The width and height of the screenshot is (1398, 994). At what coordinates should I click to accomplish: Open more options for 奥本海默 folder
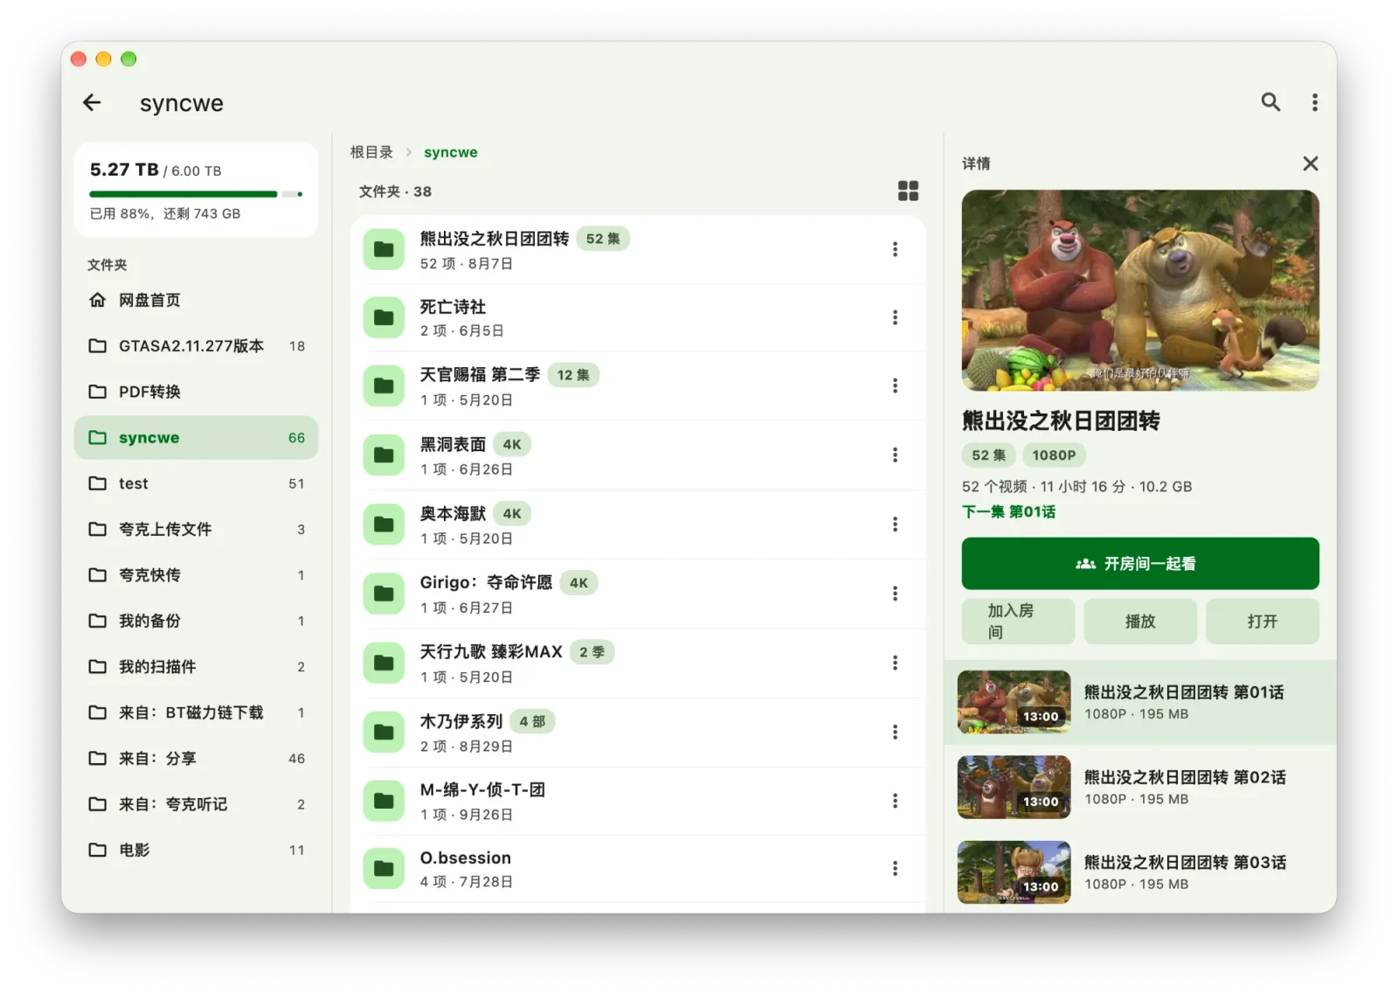(895, 524)
